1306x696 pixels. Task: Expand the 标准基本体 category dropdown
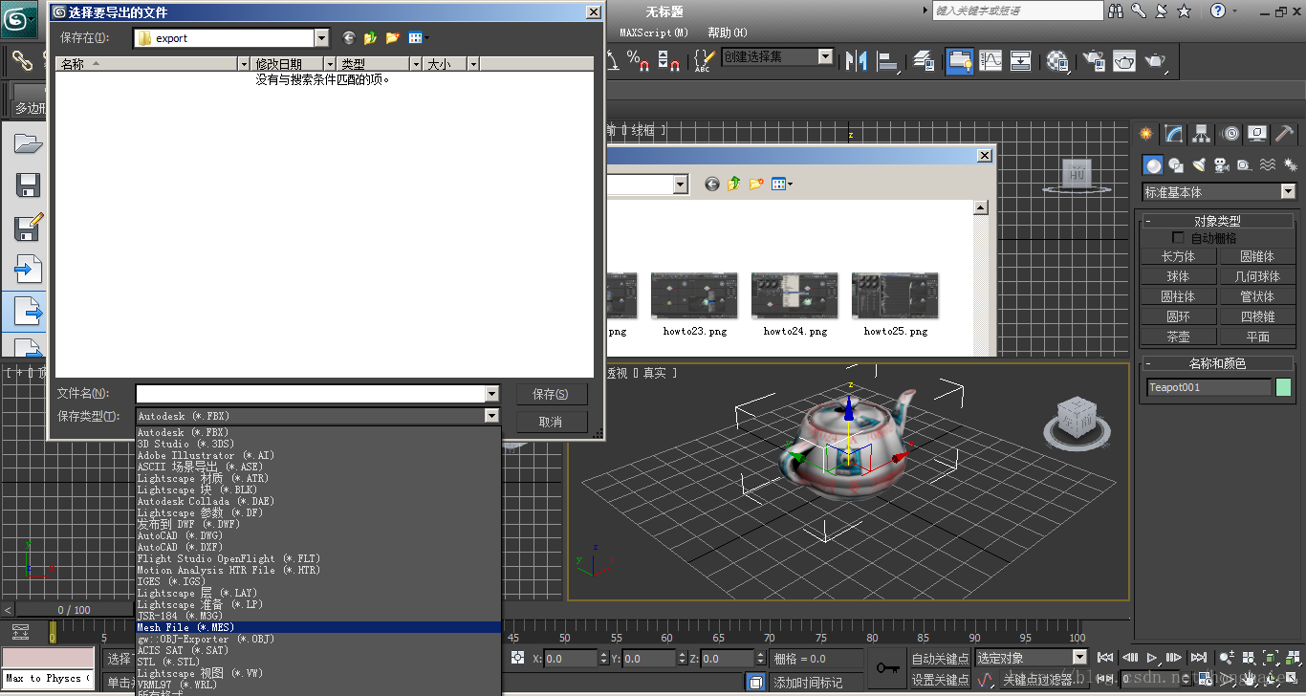(1287, 192)
